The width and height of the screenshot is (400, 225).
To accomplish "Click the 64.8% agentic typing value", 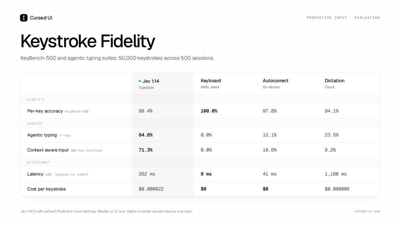I will click(146, 135).
